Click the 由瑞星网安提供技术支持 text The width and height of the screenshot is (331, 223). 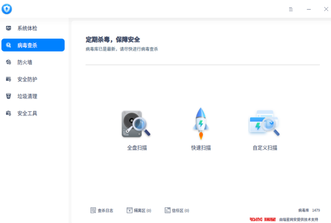click(x=299, y=220)
